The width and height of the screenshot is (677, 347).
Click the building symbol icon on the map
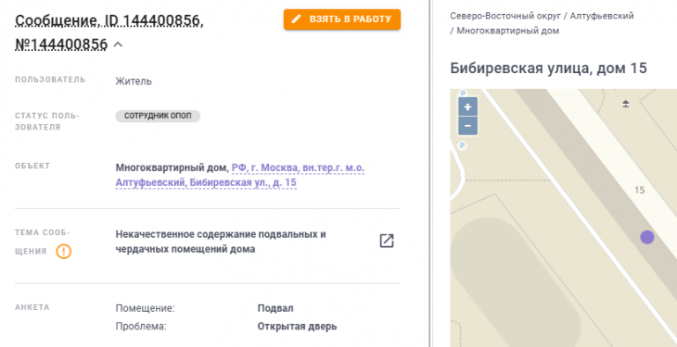tap(626, 104)
